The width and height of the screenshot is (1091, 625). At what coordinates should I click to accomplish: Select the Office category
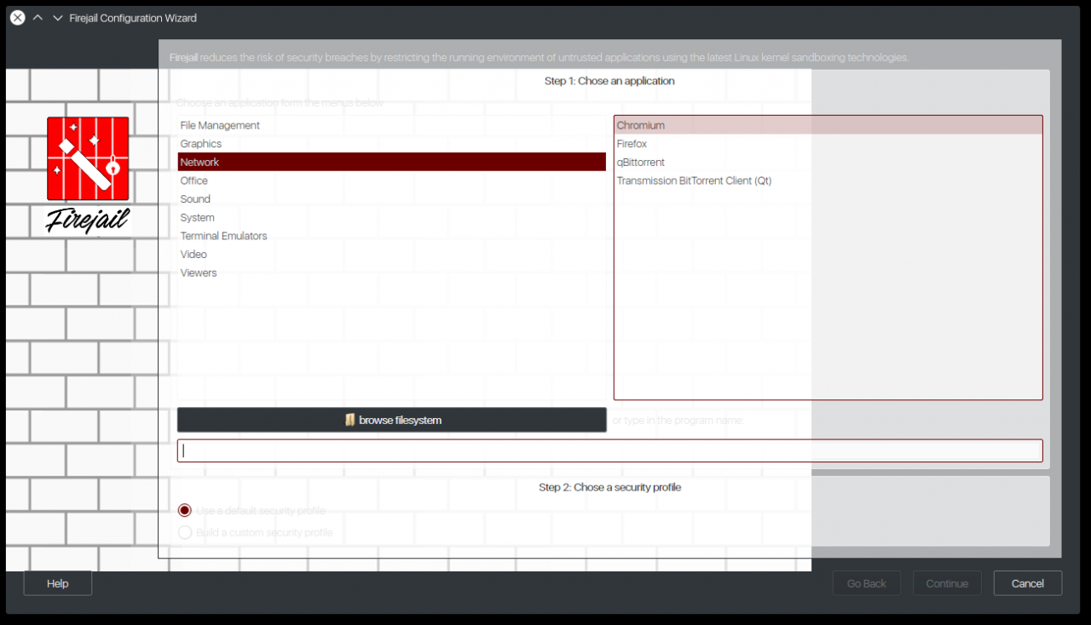(x=391, y=181)
